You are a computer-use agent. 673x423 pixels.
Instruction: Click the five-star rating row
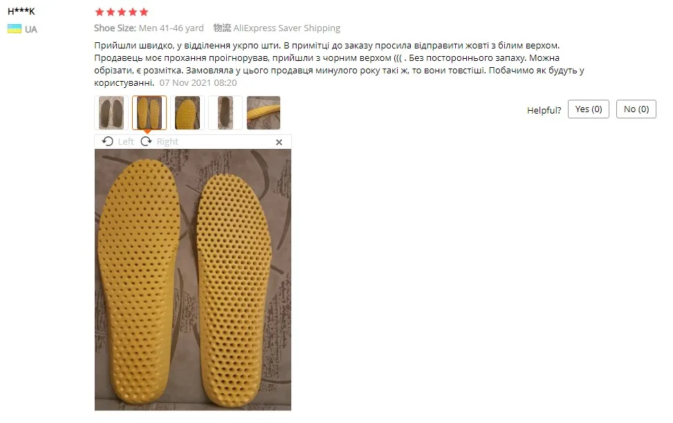122,12
